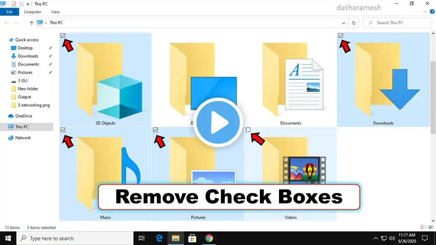Refresh This PC with the refresh button
Screen dimensions: 436x245
tap(354, 23)
